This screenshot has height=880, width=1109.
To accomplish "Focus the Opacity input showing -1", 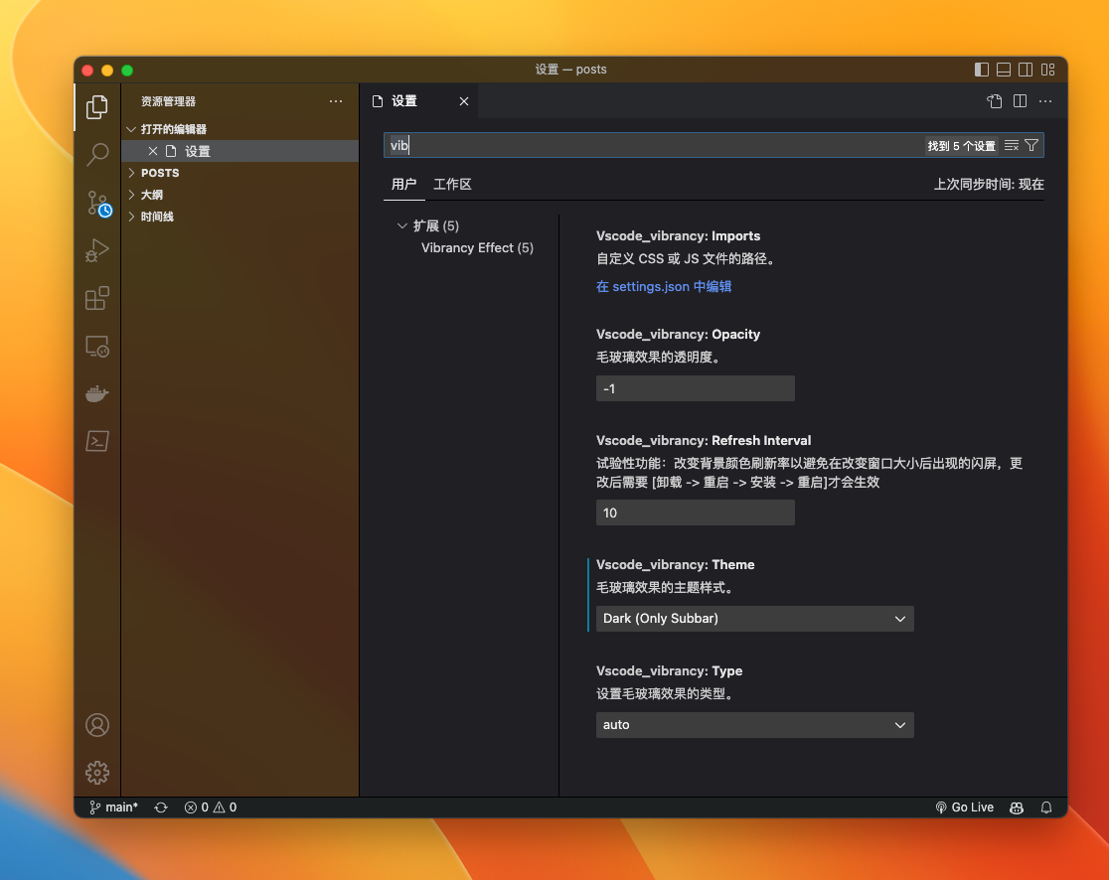I will point(696,388).
